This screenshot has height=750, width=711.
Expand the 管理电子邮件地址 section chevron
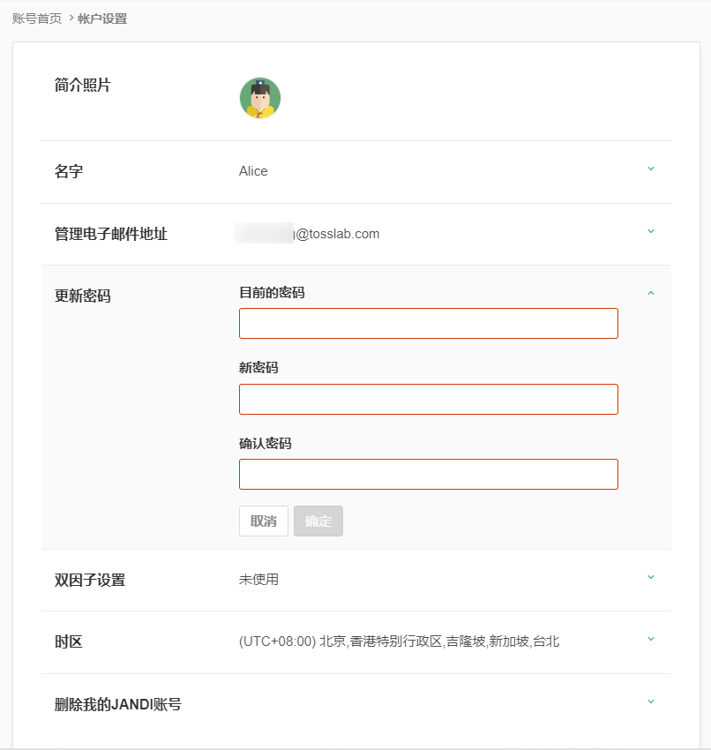pyautogui.click(x=651, y=231)
